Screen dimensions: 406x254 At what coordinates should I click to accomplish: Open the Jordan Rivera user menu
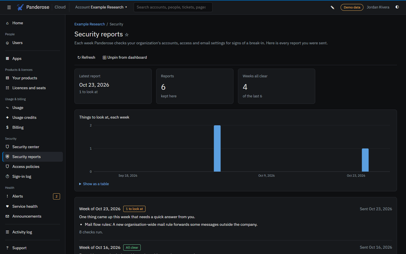point(378,7)
